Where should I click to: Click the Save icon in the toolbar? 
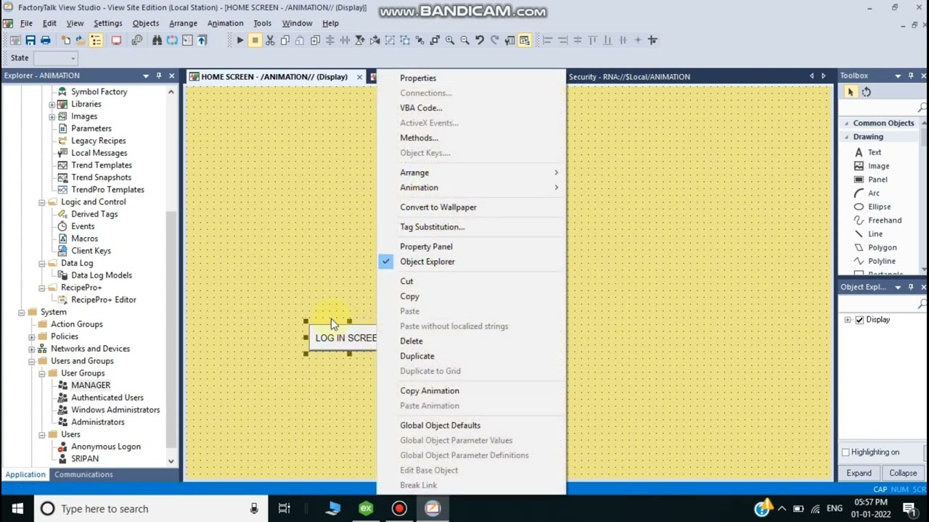coord(30,41)
